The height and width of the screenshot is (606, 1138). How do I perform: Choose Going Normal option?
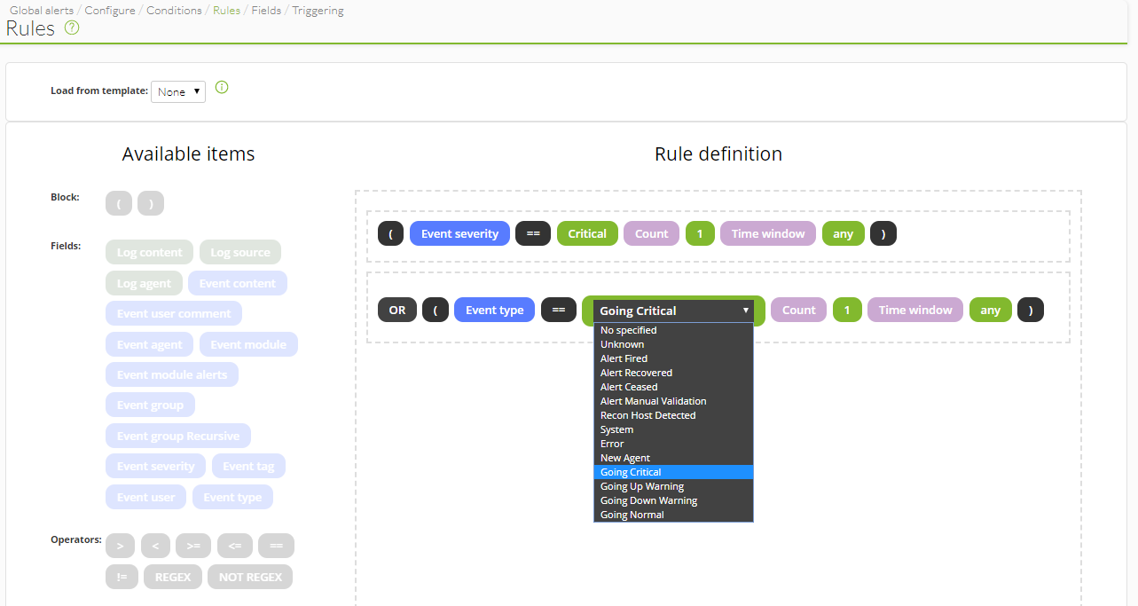(x=674, y=515)
